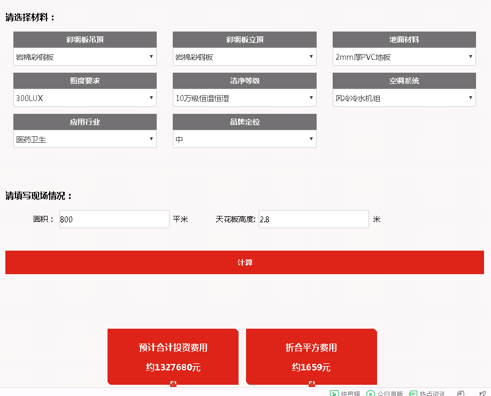
Task: Select the 天花板高度 input field containing 2.8
Action: tap(314, 219)
